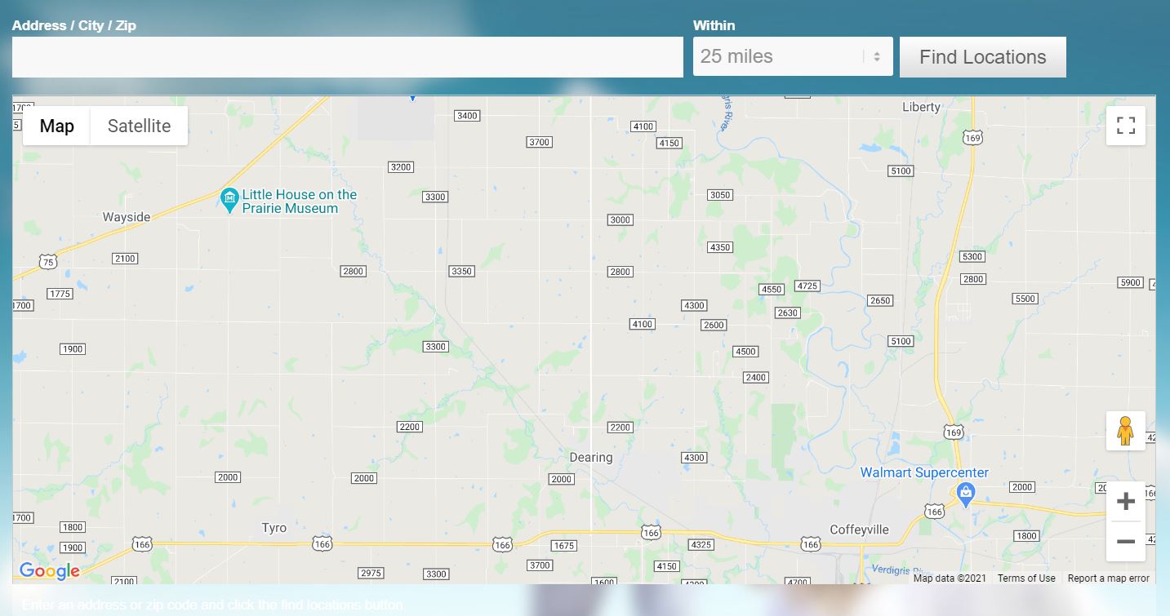Click the Little House on the Prairie Museum label
Screen dimensions: 1170x616
(x=300, y=202)
